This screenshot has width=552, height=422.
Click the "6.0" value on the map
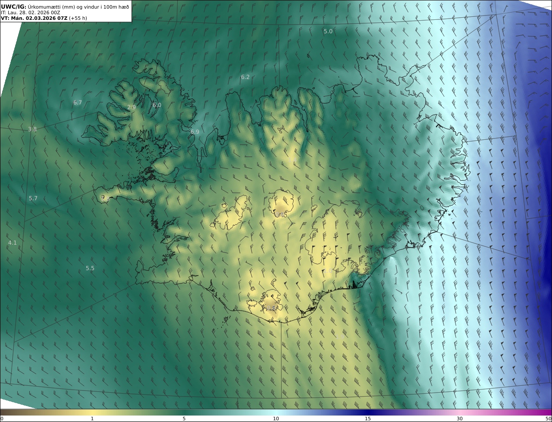[157, 105]
